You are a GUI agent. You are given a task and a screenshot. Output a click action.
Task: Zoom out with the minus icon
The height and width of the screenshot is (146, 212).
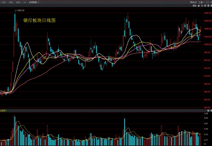[x=208, y=6]
